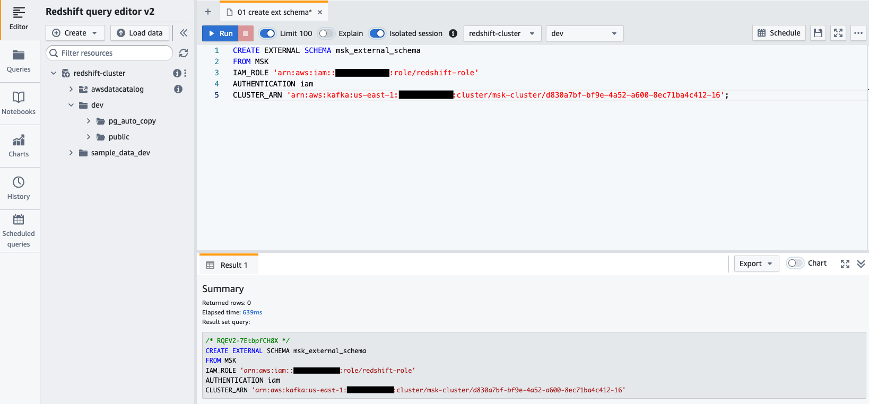
Task: Collapse the redshift-cluster tree node
Action: pos(54,73)
